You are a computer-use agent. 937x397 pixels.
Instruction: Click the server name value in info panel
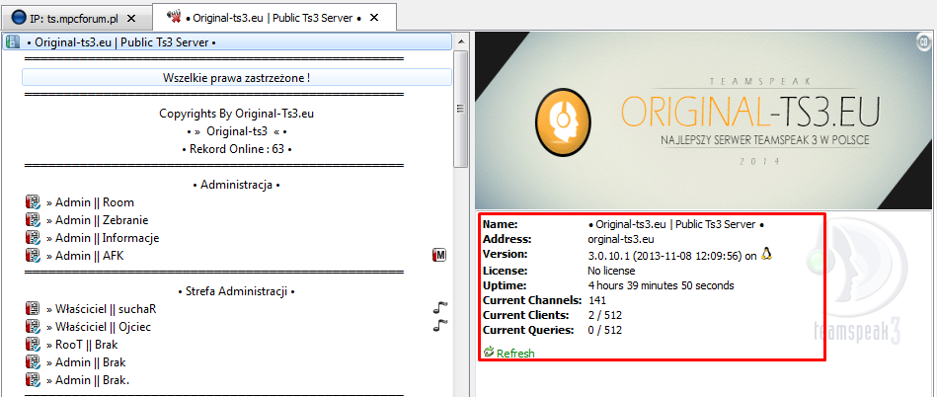tap(677, 225)
